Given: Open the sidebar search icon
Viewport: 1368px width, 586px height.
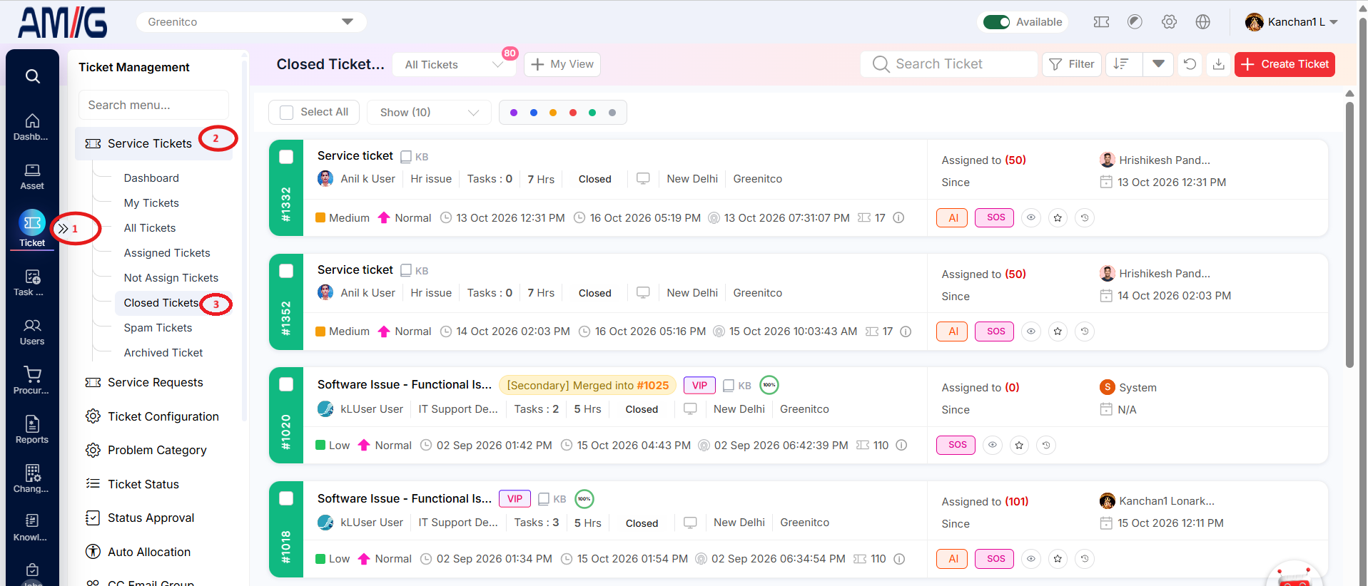Looking at the screenshot, I should 32,76.
